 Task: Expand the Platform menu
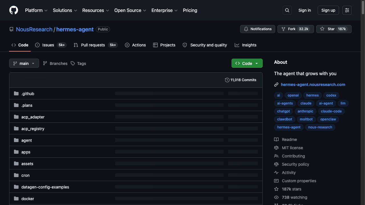coord(36,10)
